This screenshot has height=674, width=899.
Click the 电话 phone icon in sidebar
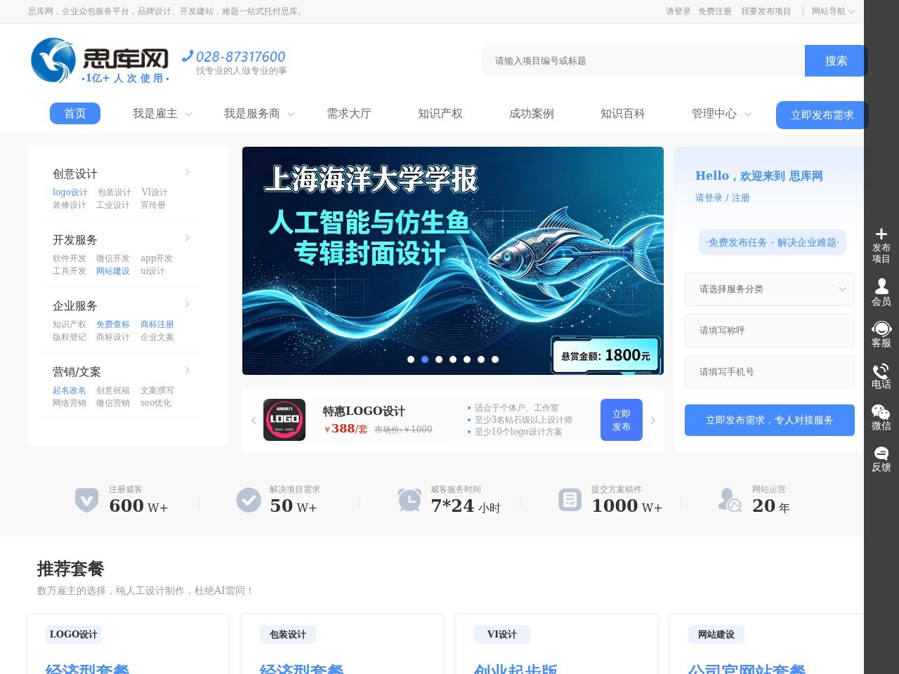pyautogui.click(x=881, y=370)
